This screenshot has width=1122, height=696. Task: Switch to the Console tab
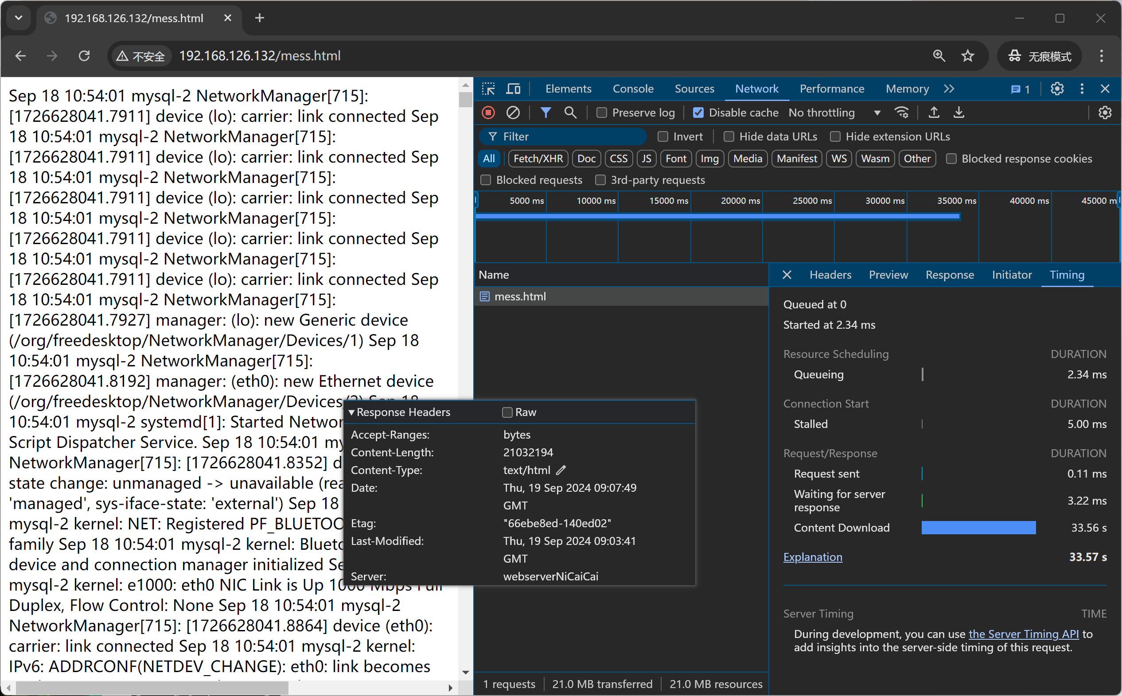click(633, 89)
